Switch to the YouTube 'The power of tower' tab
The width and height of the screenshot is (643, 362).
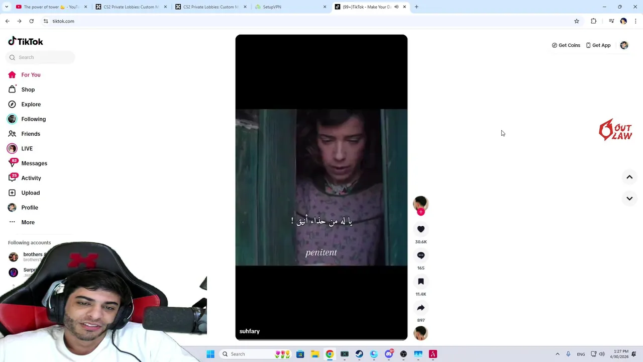(x=51, y=7)
